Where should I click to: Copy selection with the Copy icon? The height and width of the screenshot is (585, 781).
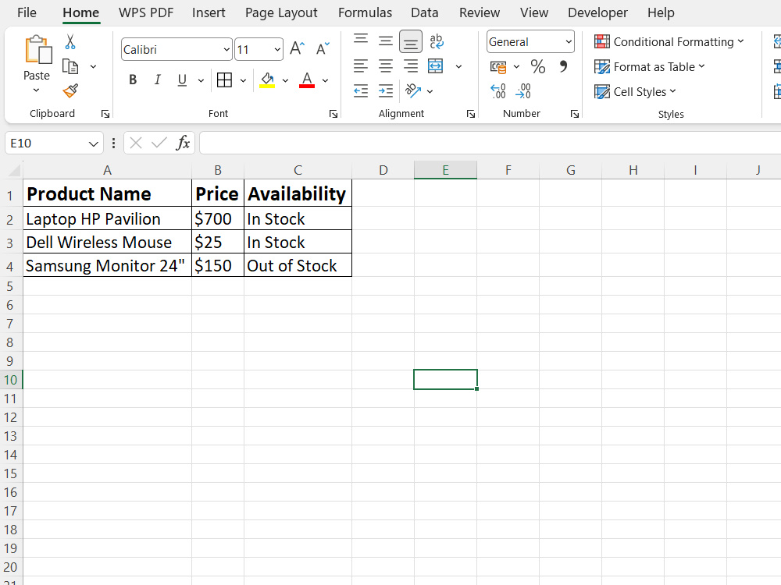(x=70, y=66)
